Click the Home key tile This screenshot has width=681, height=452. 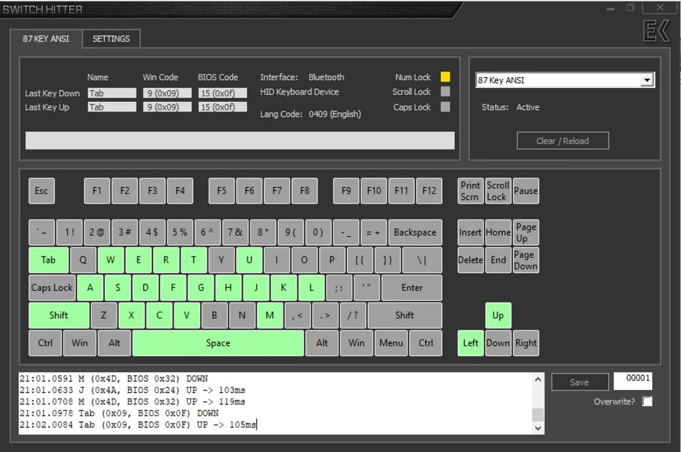click(x=498, y=233)
